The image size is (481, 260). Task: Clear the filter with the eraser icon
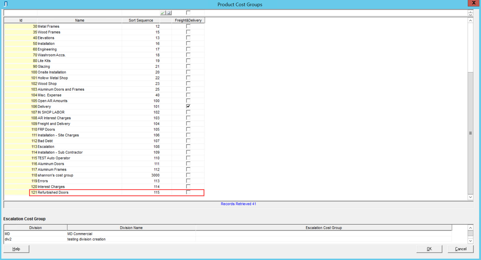169,13
